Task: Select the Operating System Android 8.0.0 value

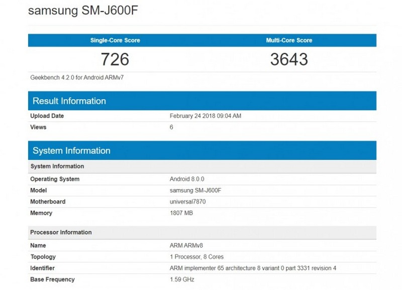Action: tap(186, 178)
